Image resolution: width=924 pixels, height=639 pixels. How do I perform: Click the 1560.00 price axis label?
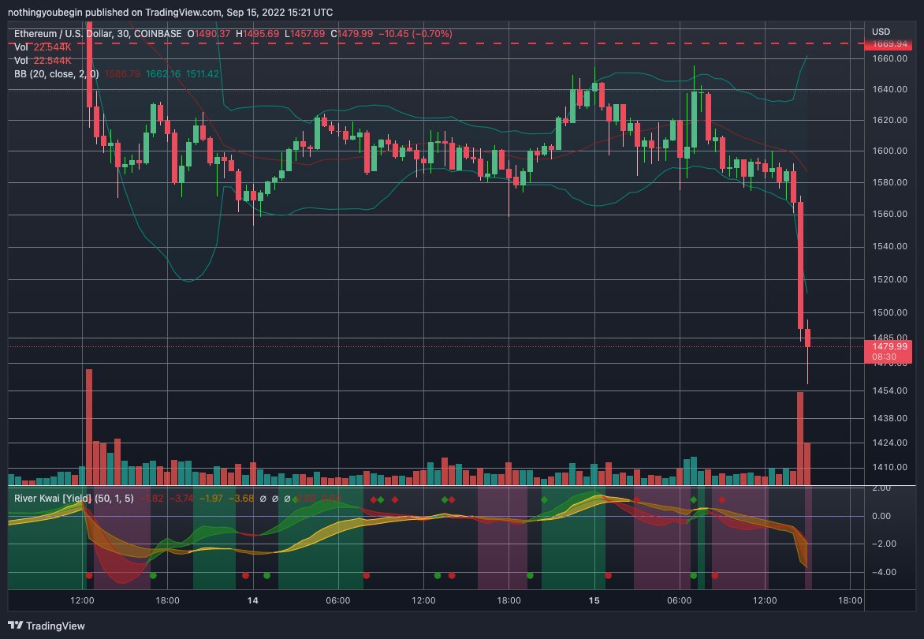pos(889,214)
